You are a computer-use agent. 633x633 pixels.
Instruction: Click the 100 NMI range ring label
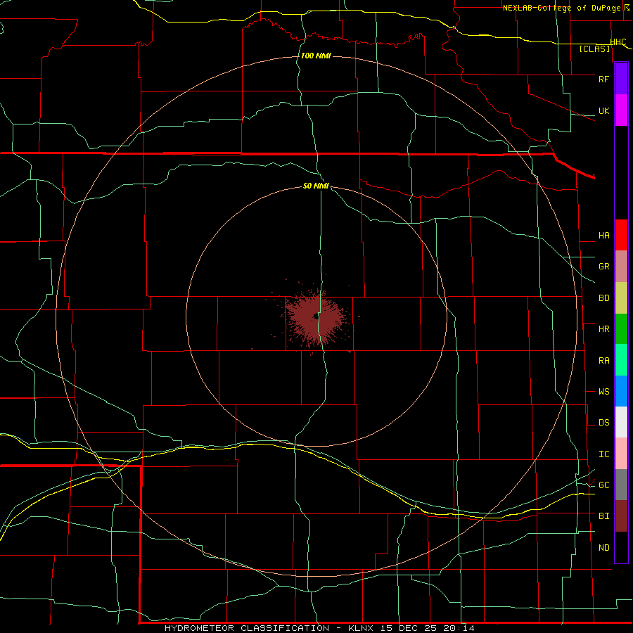point(316,56)
